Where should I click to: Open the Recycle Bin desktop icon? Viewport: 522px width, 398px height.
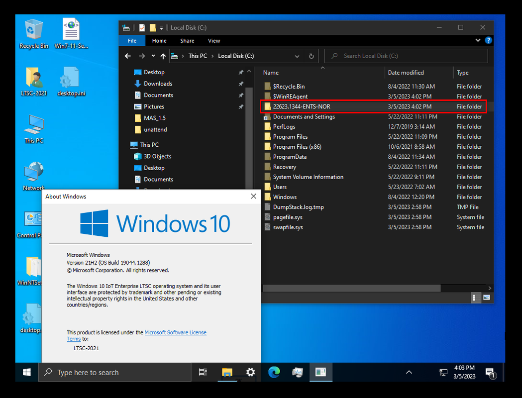point(34,34)
